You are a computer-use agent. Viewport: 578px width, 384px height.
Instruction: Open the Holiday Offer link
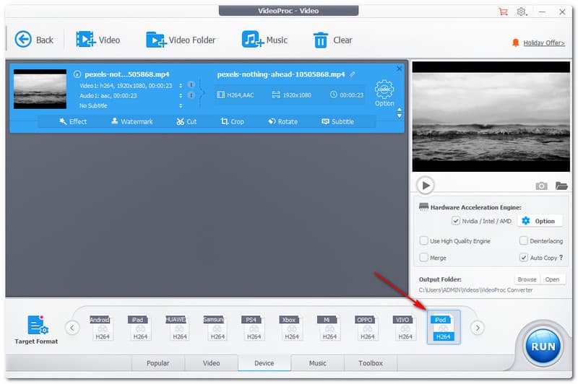(544, 43)
